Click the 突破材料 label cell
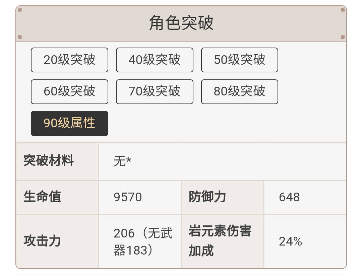This screenshot has height=276, width=362. pos(57,161)
